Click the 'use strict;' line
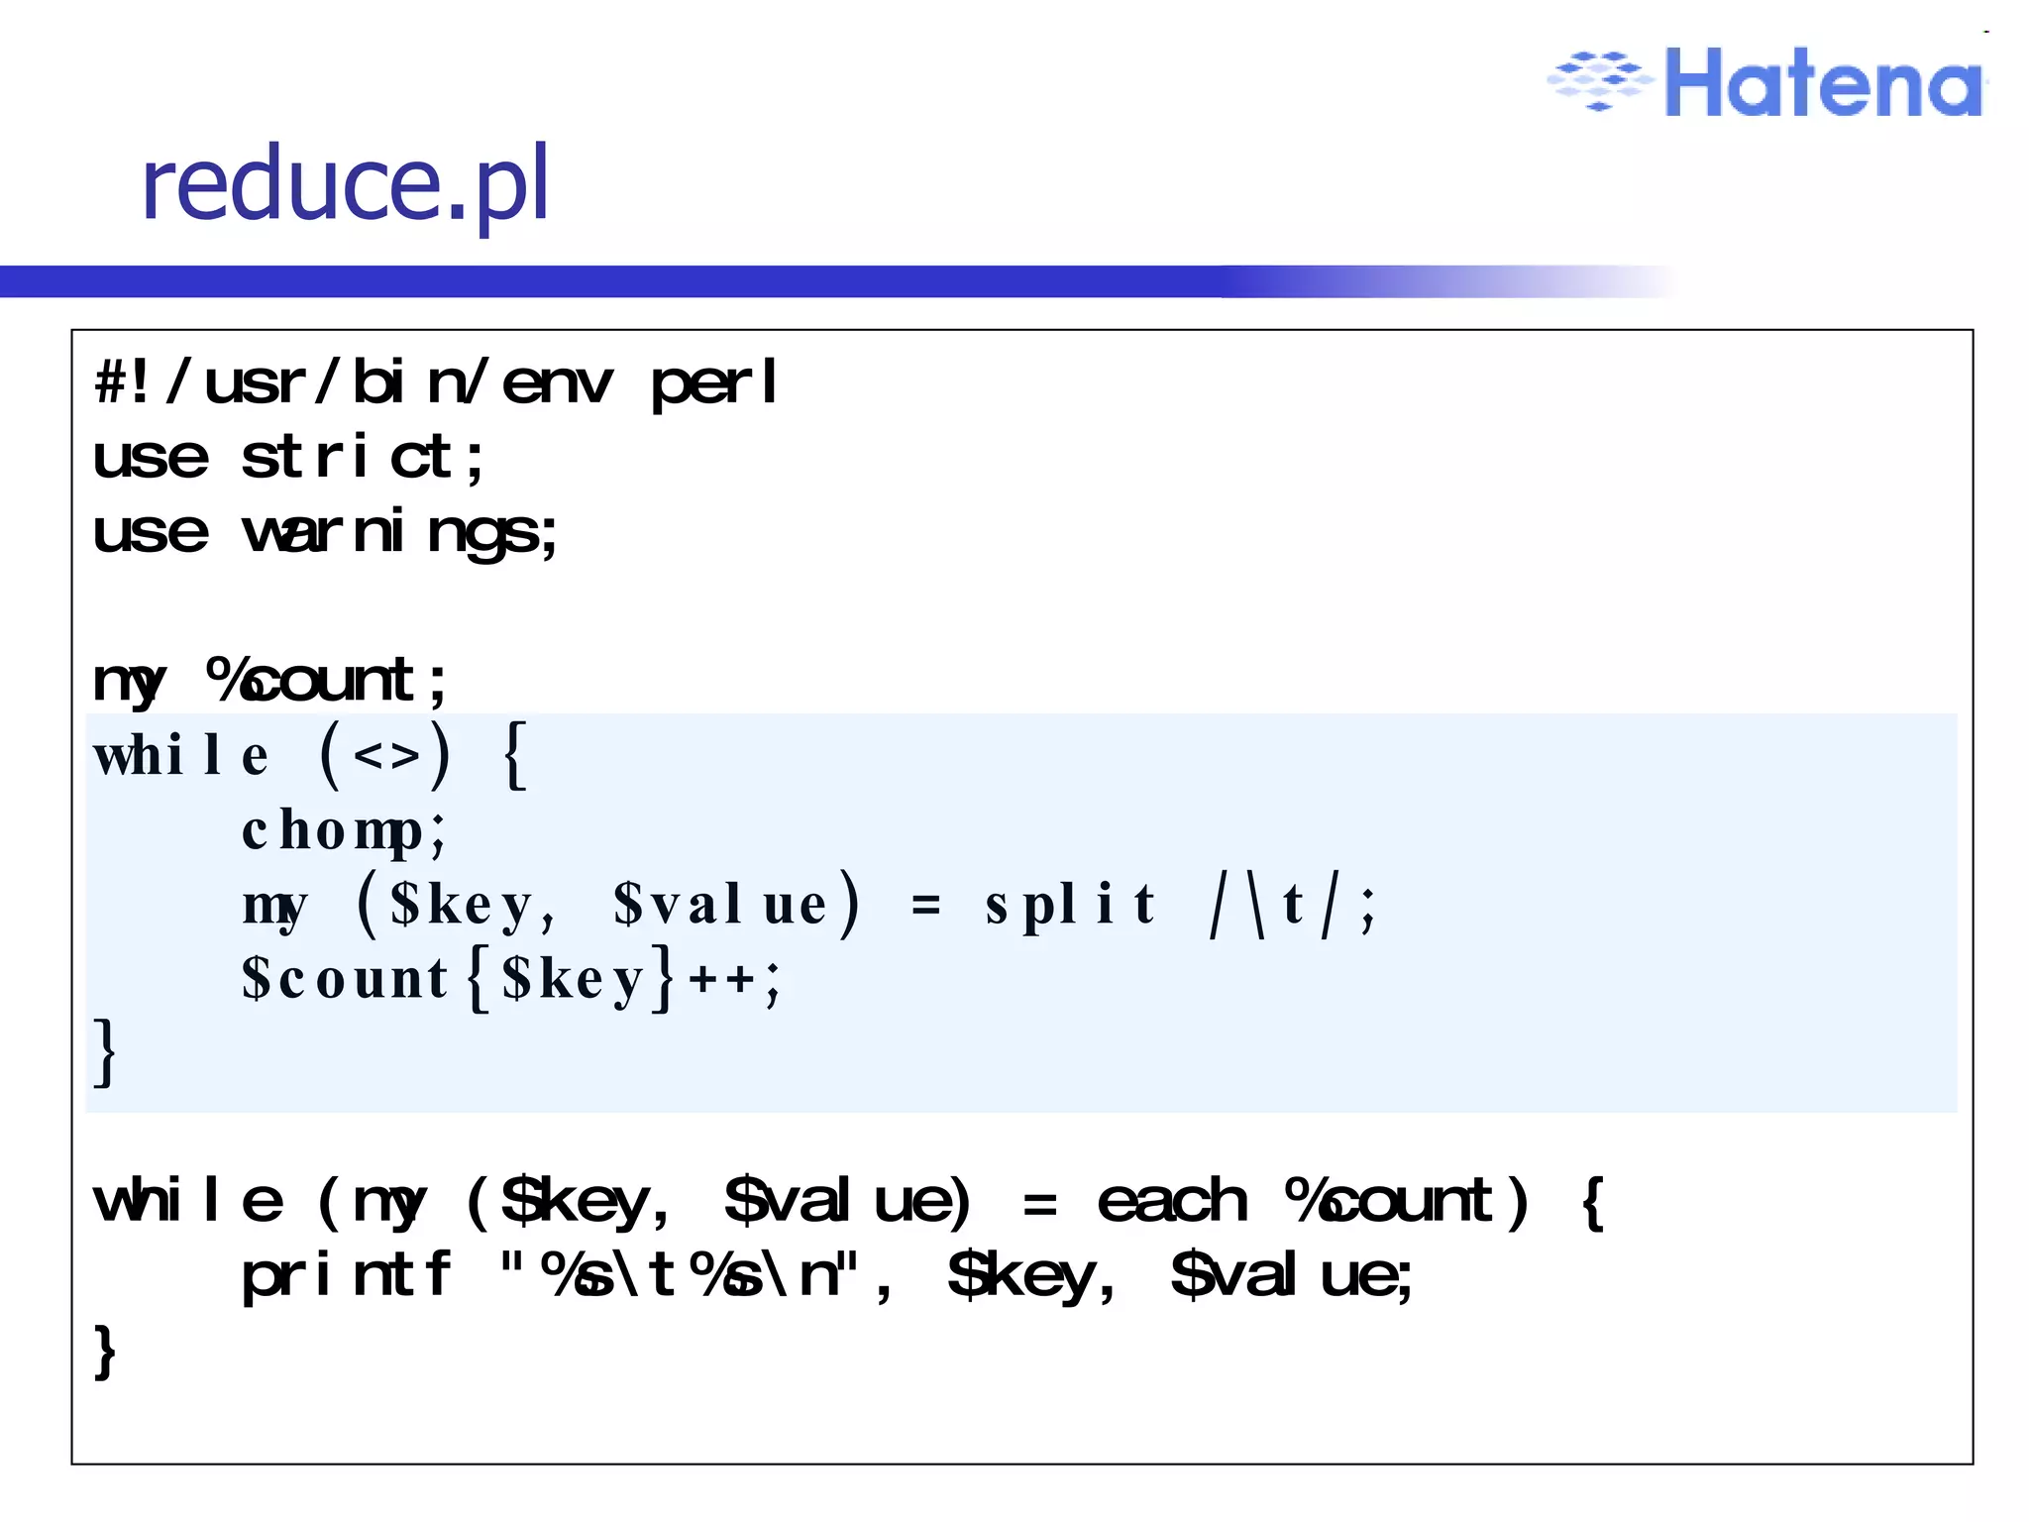Image resolution: width=2029 pixels, height=1522 pixels. tap(288, 457)
